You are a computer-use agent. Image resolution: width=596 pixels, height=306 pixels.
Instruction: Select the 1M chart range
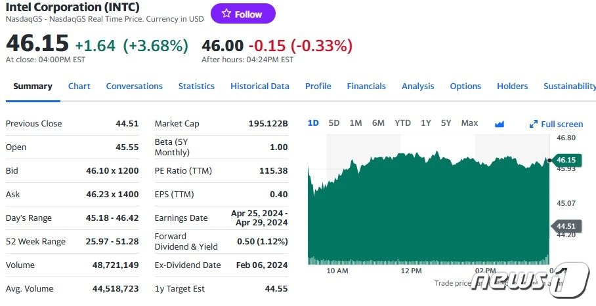[x=356, y=123]
